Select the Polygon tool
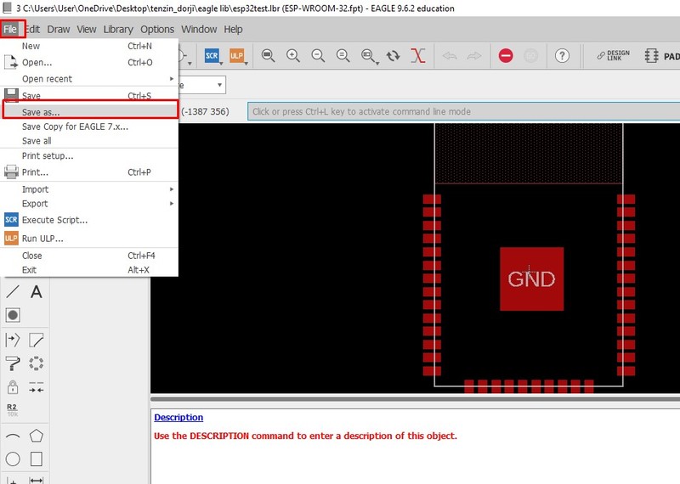The image size is (680, 484). (37, 436)
